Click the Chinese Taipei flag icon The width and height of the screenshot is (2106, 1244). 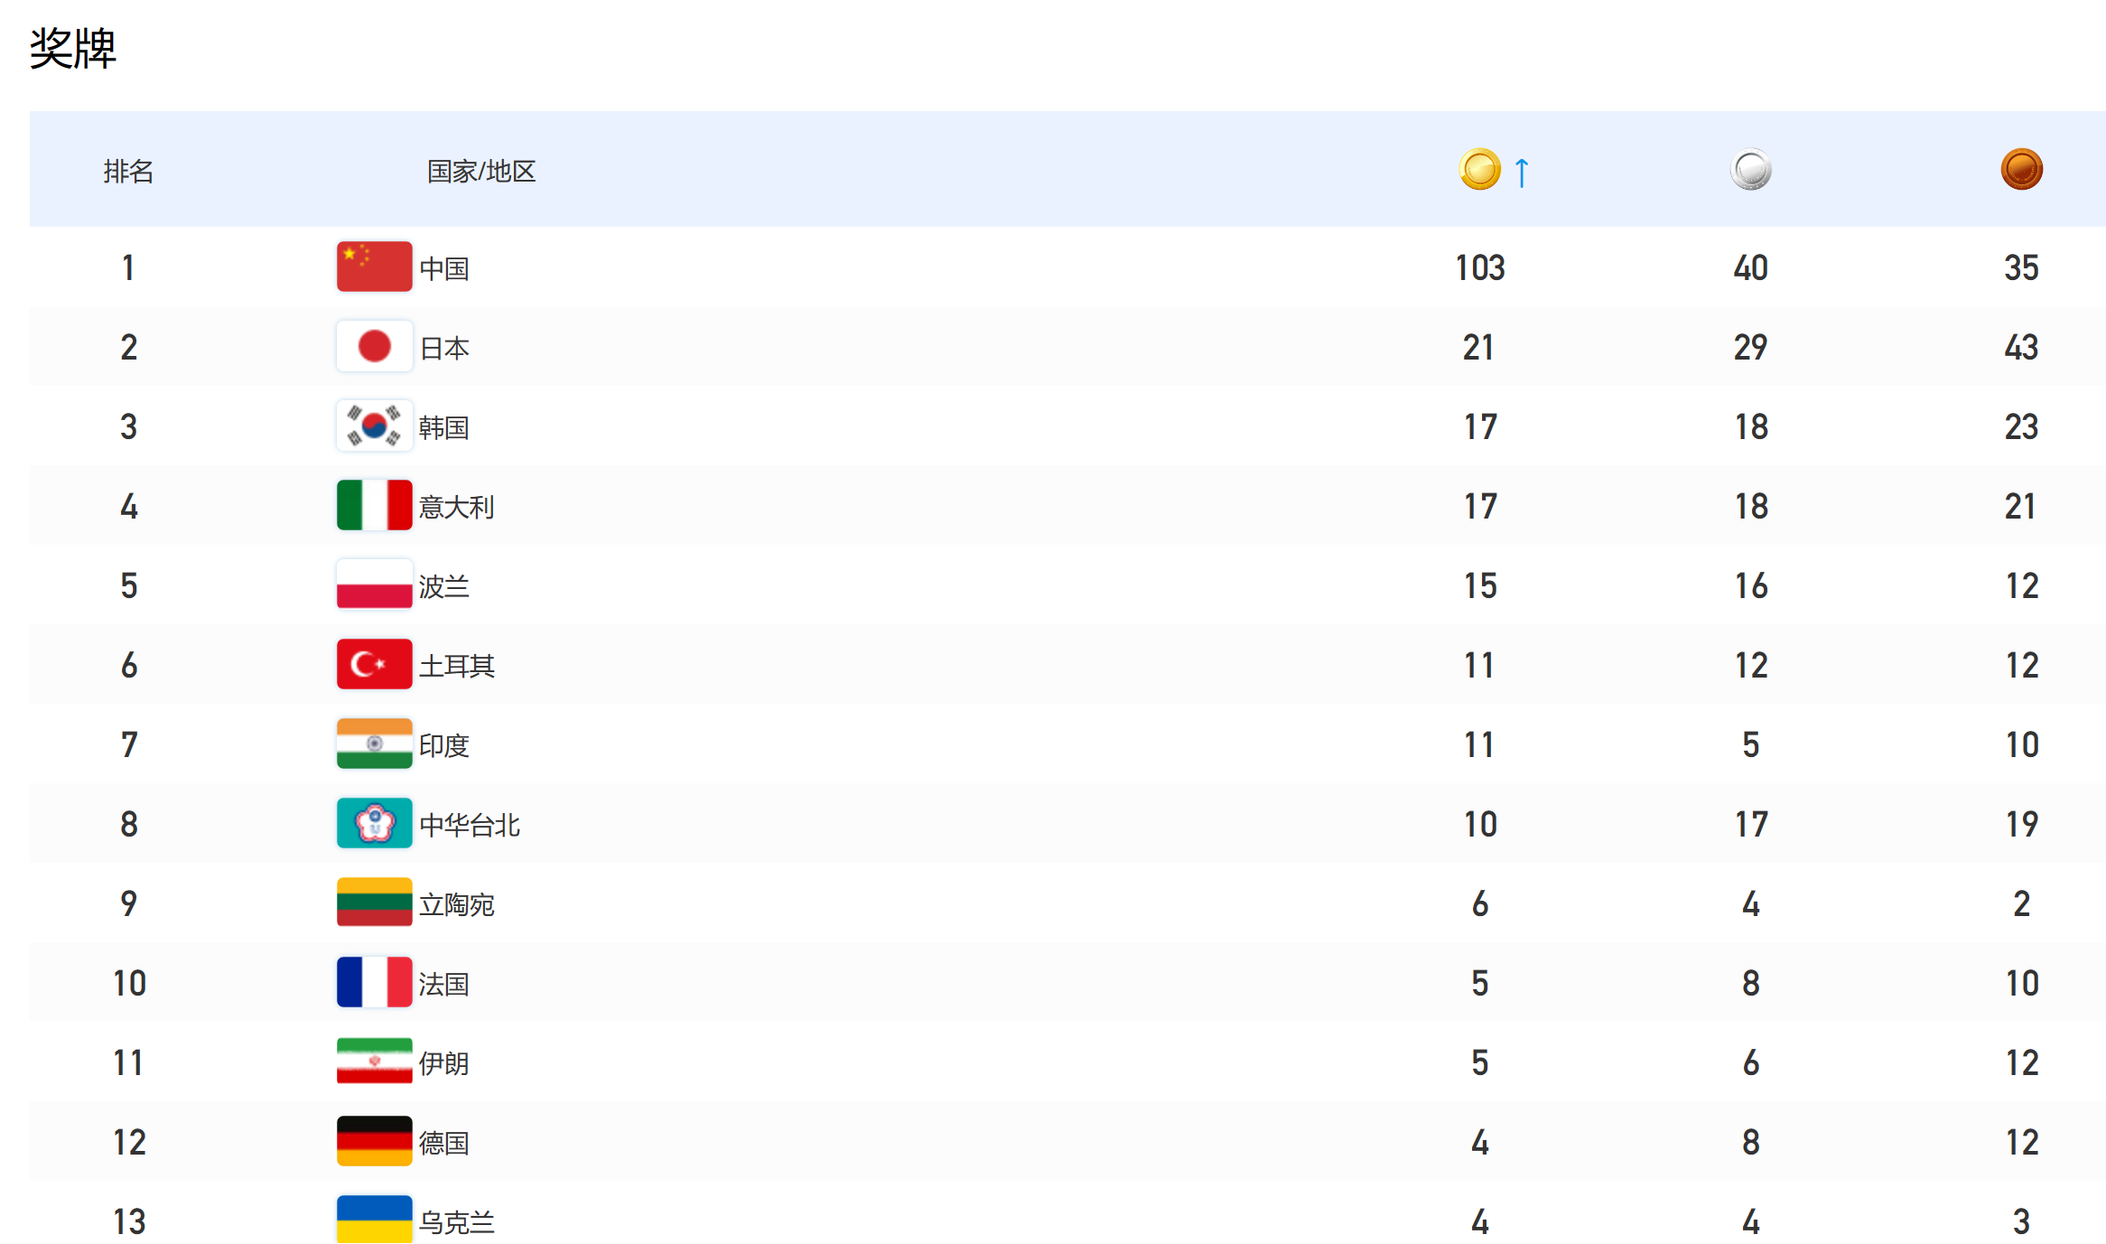[x=374, y=823]
